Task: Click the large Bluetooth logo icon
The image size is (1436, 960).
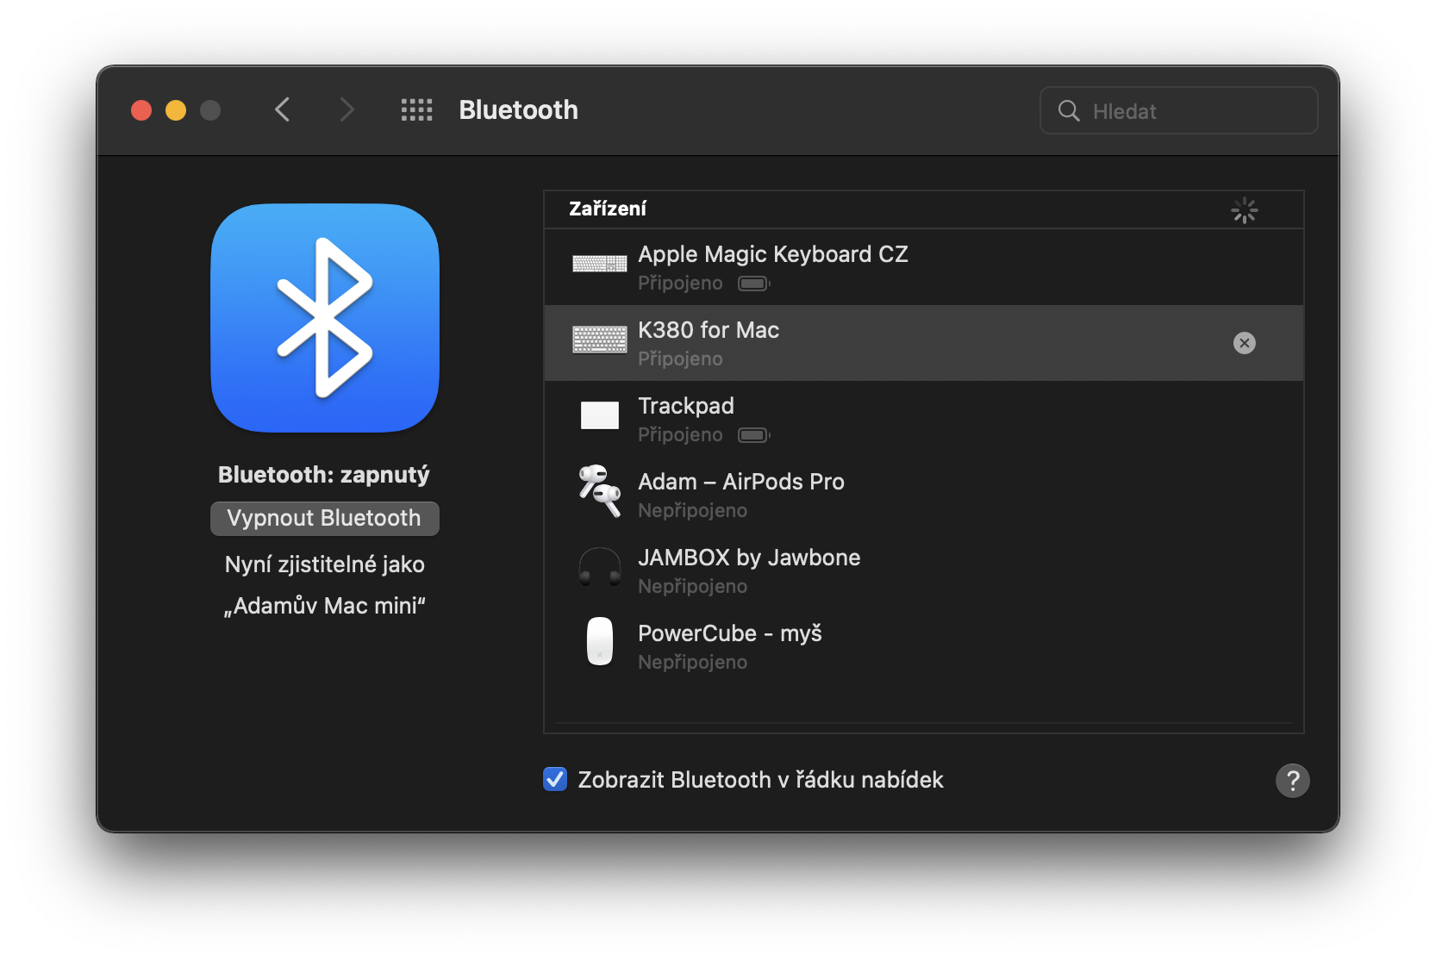Action: click(325, 318)
